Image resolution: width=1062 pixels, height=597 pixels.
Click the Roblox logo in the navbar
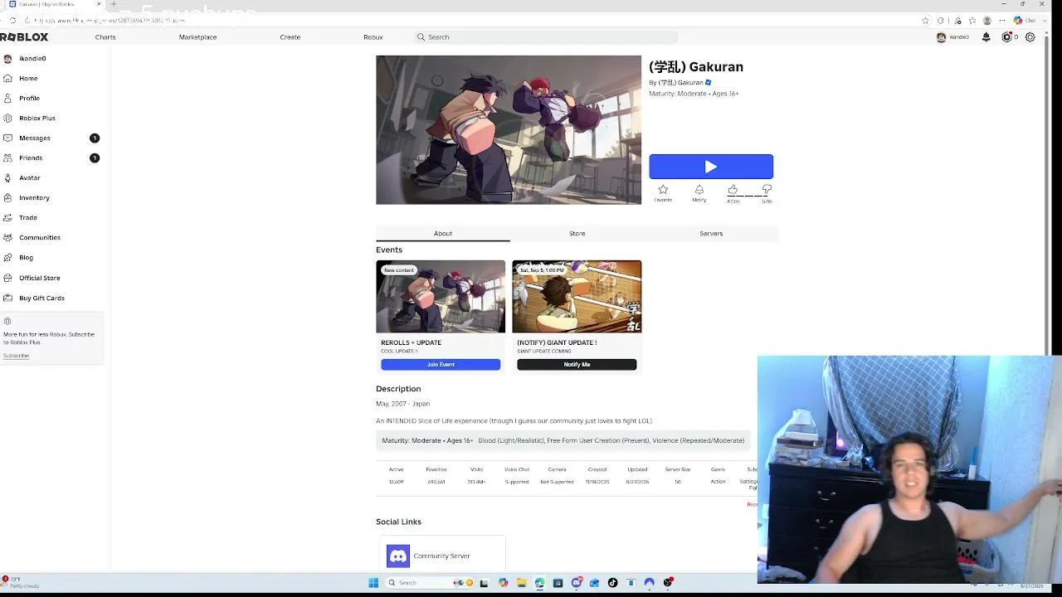[x=24, y=37]
